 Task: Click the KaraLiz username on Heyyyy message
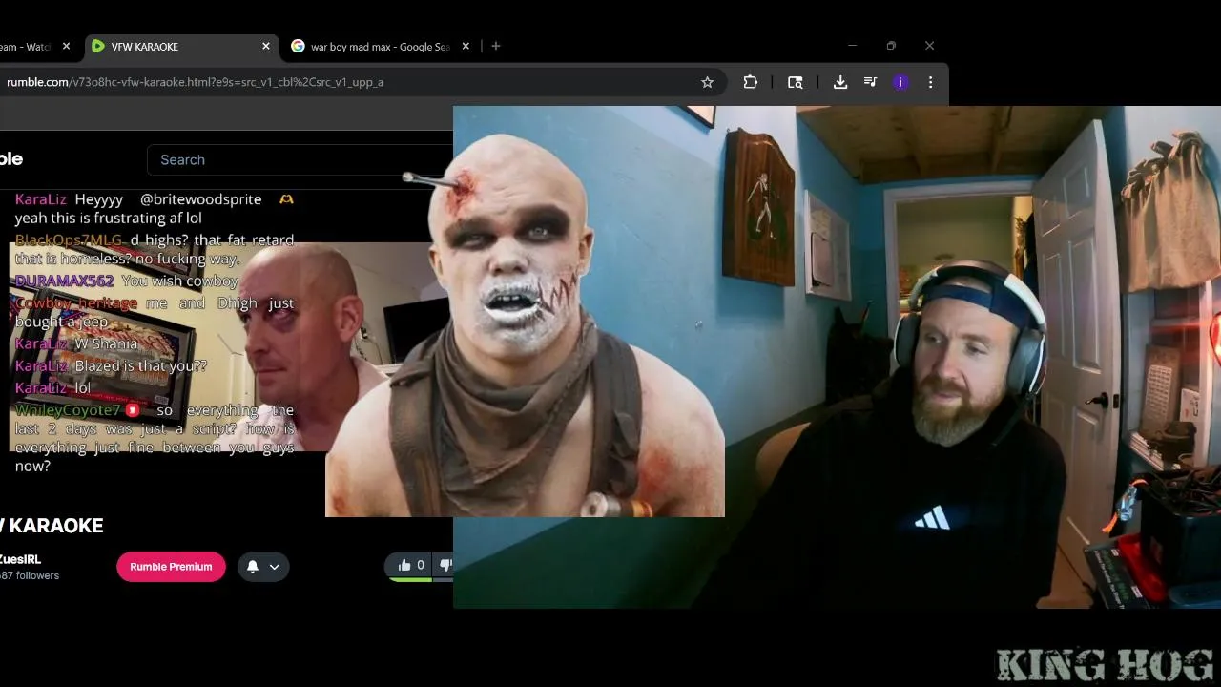(x=41, y=199)
